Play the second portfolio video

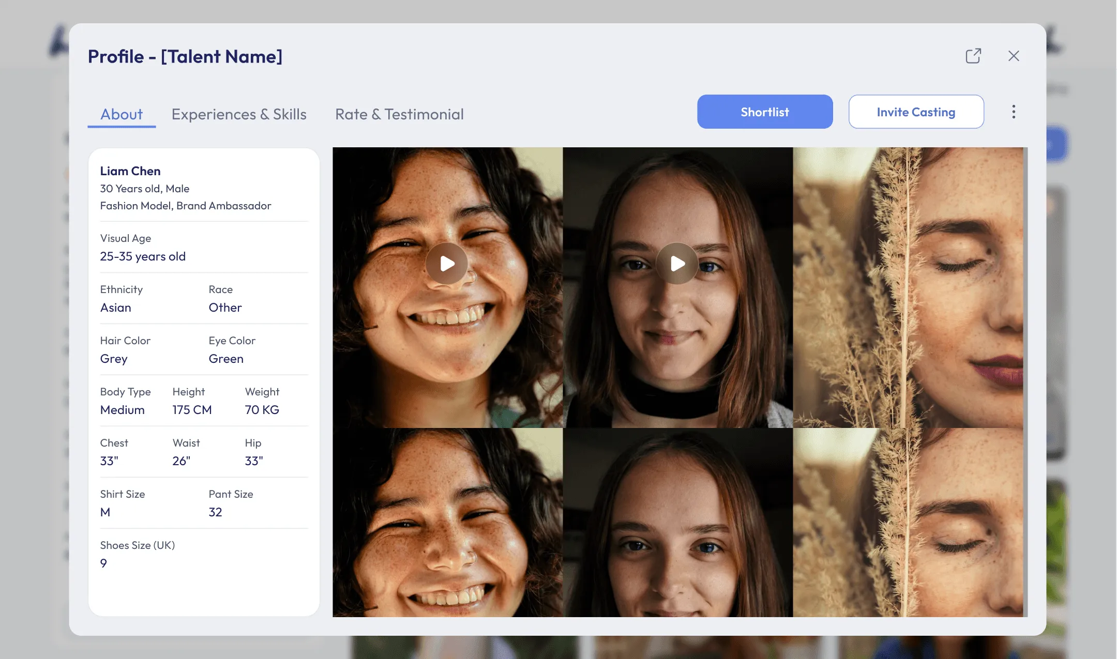pos(677,264)
